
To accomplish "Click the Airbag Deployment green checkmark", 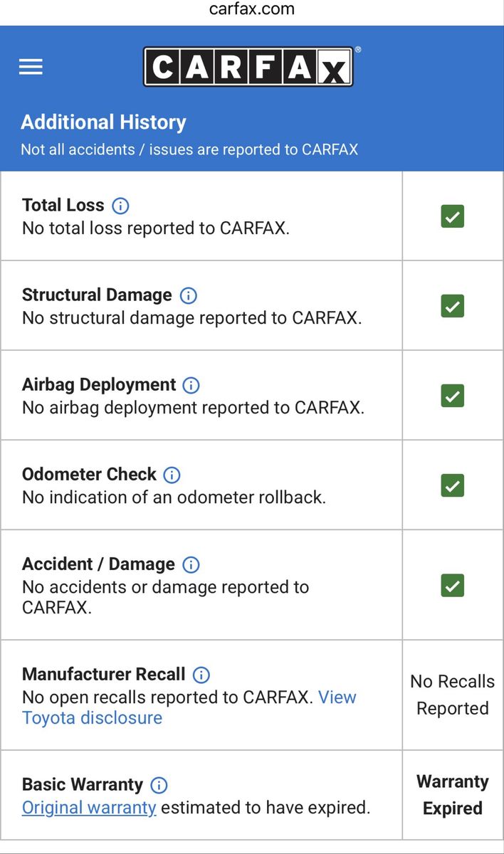I will pos(453,396).
